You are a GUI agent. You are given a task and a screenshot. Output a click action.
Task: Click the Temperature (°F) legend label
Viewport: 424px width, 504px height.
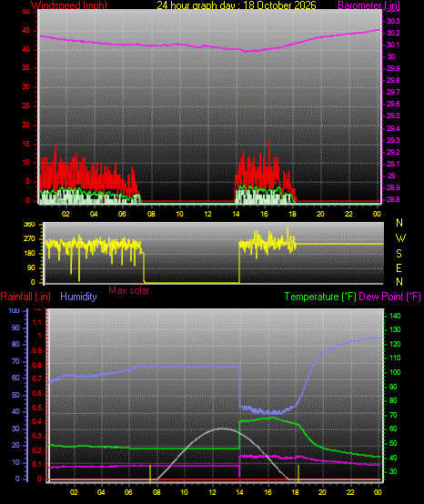point(320,297)
